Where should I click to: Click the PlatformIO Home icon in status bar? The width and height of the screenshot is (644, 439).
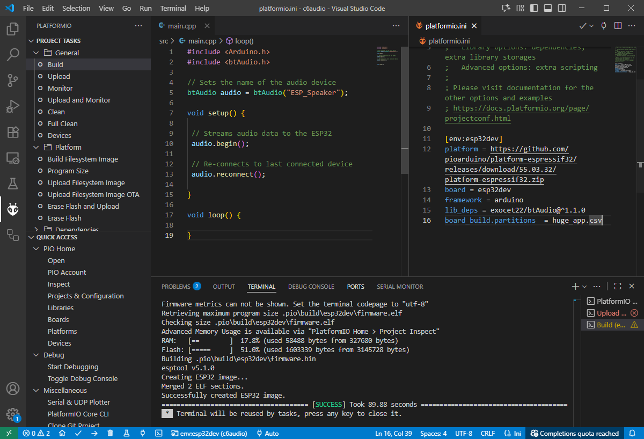[63, 433]
